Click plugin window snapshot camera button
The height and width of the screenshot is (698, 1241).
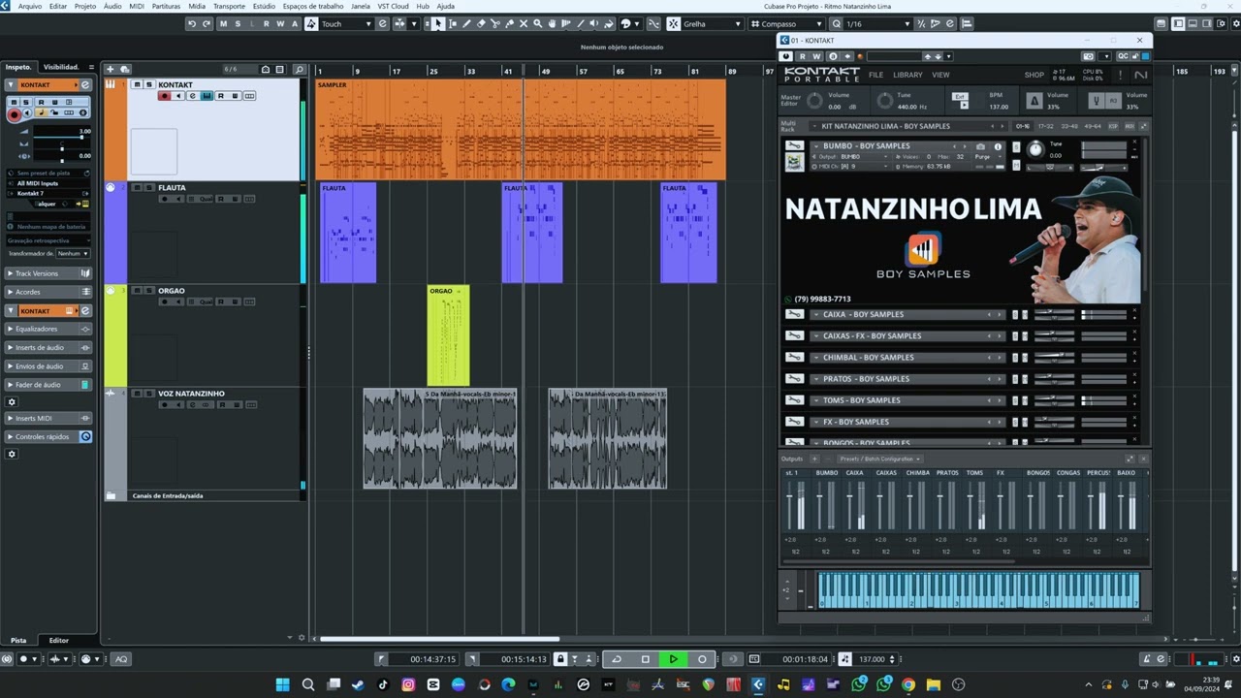(x=1088, y=56)
